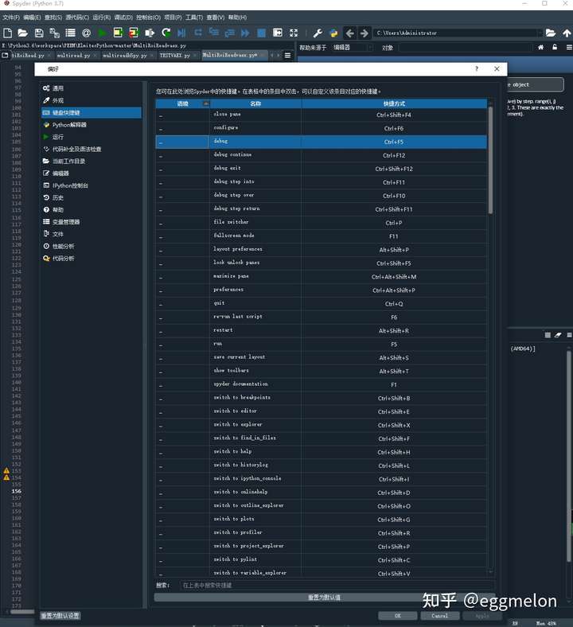Select the 'switch to plots' shortcut row
Viewport: 573px width, 627px height.
click(321, 520)
